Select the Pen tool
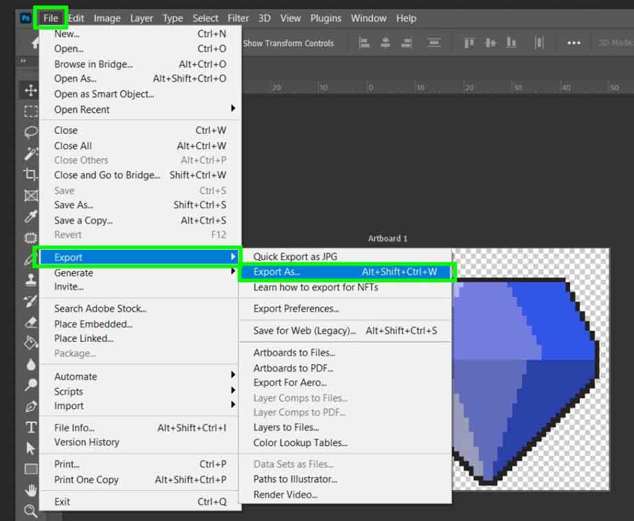The image size is (634, 521). point(31,406)
